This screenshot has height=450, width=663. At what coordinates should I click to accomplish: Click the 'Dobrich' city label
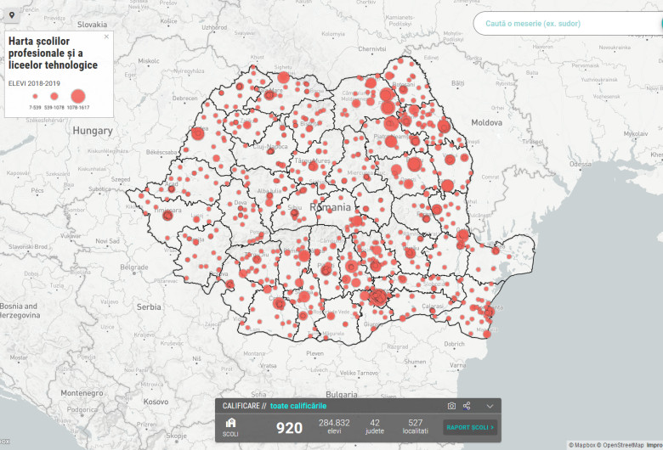[454, 344]
